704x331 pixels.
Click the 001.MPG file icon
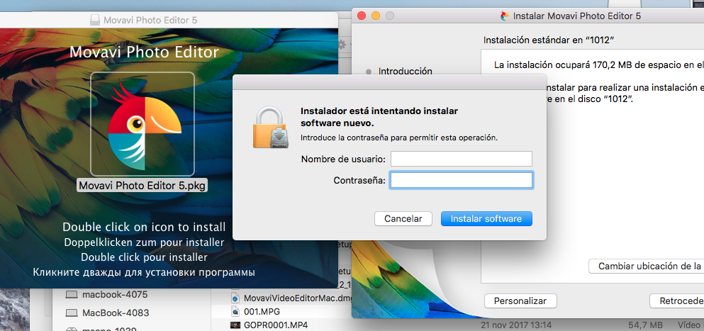pyautogui.click(x=235, y=311)
